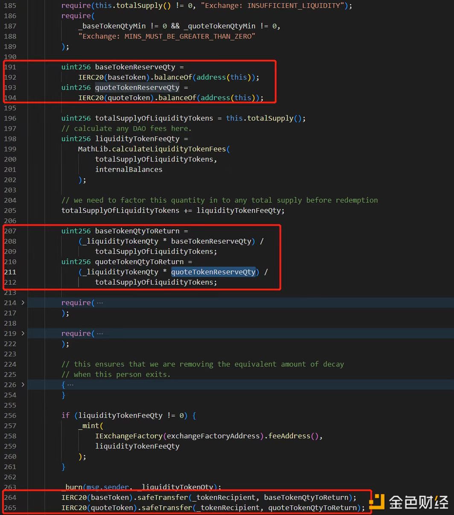Click the internalBalances argument on line 201
The image size is (454, 515).
128,170
